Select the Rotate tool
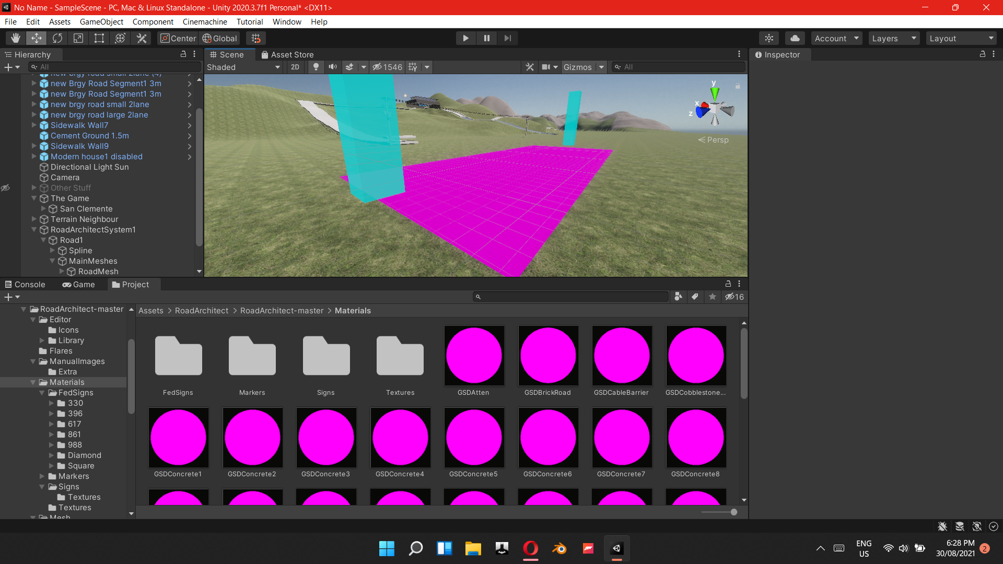Screen dimensions: 1003x564 pos(57,38)
